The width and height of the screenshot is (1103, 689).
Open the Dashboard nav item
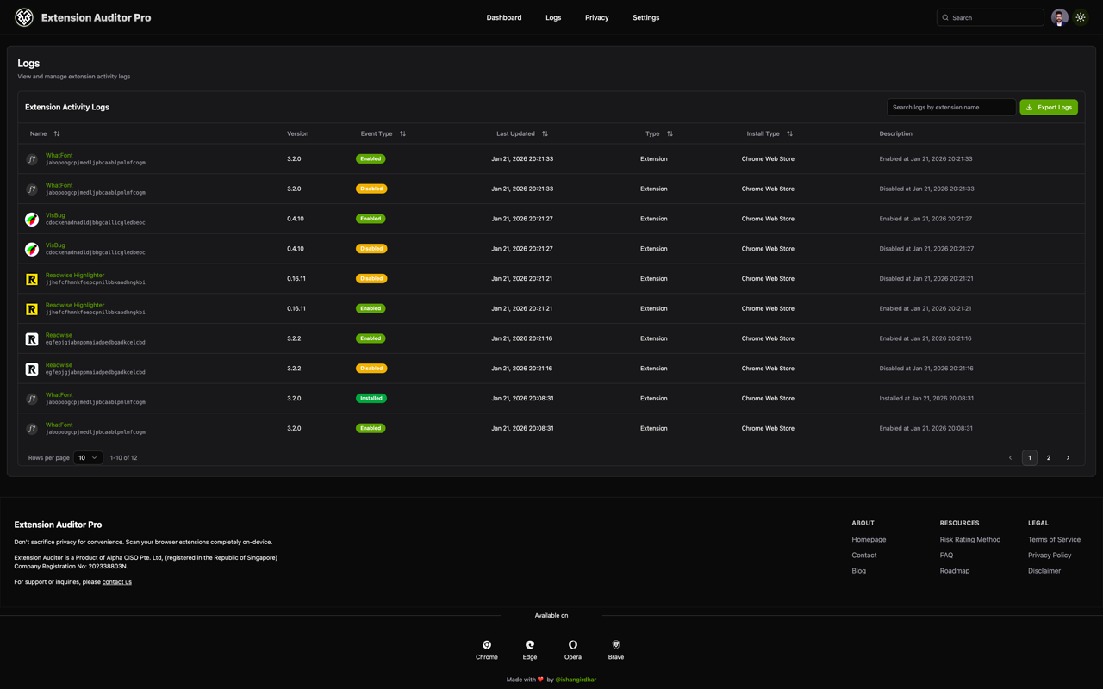tap(504, 17)
